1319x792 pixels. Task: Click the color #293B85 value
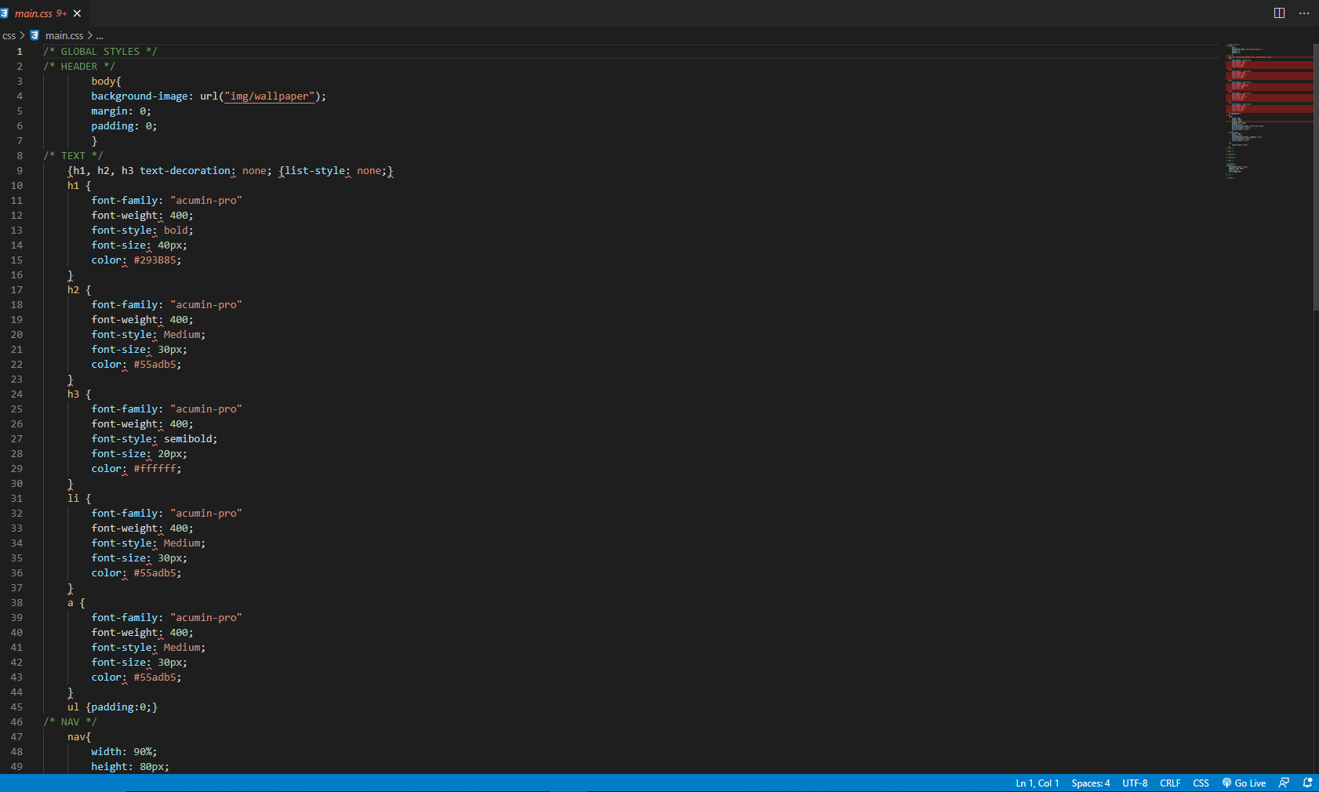click(x=154, y=260)
